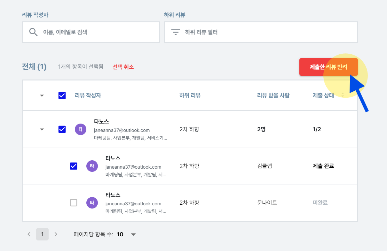The width and height of the screenshot is (387, 251).
Task: Click the 문나이트 recipient name
Action: point(267,203)
